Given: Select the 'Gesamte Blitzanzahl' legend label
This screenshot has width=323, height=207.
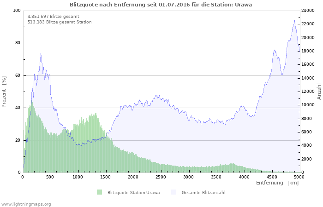Looking at the screenshot, I should click(203, 192).
